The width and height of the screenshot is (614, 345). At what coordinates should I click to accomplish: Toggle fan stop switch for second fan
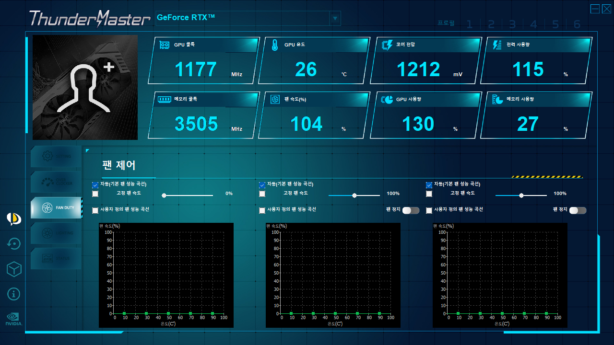(411, 210)
